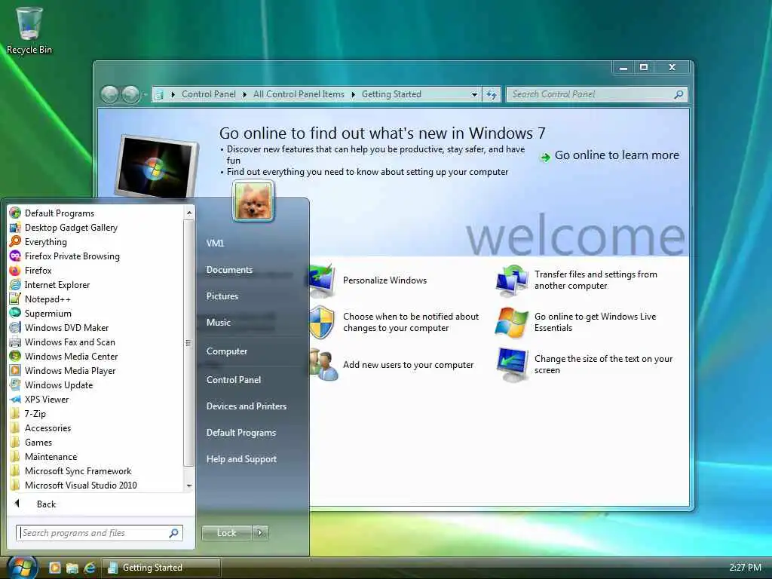Open Devices and Printers

[247, 406]
